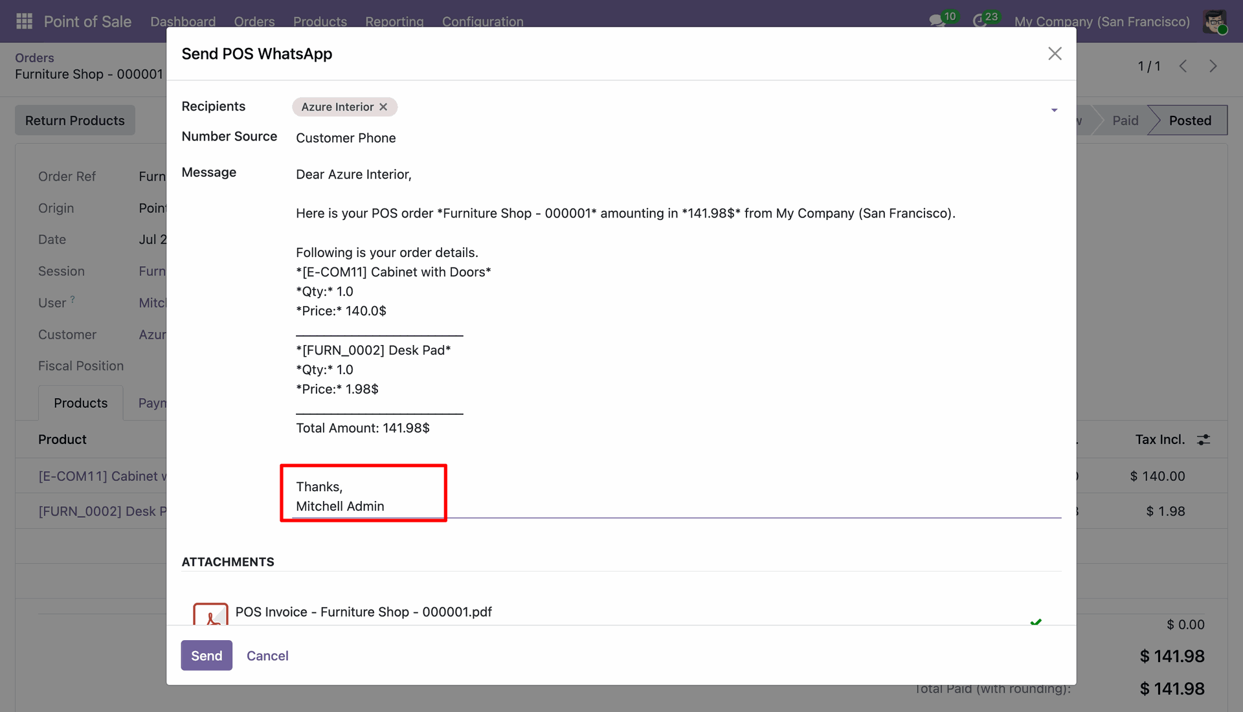Switch company via My Company (San Francisco)
This screenshot has width=1243, height=712.
(1102, 21)
